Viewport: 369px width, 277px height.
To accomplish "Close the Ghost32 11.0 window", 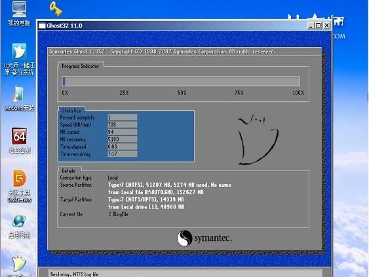I will pyautogui.click(x=326, y=25).
